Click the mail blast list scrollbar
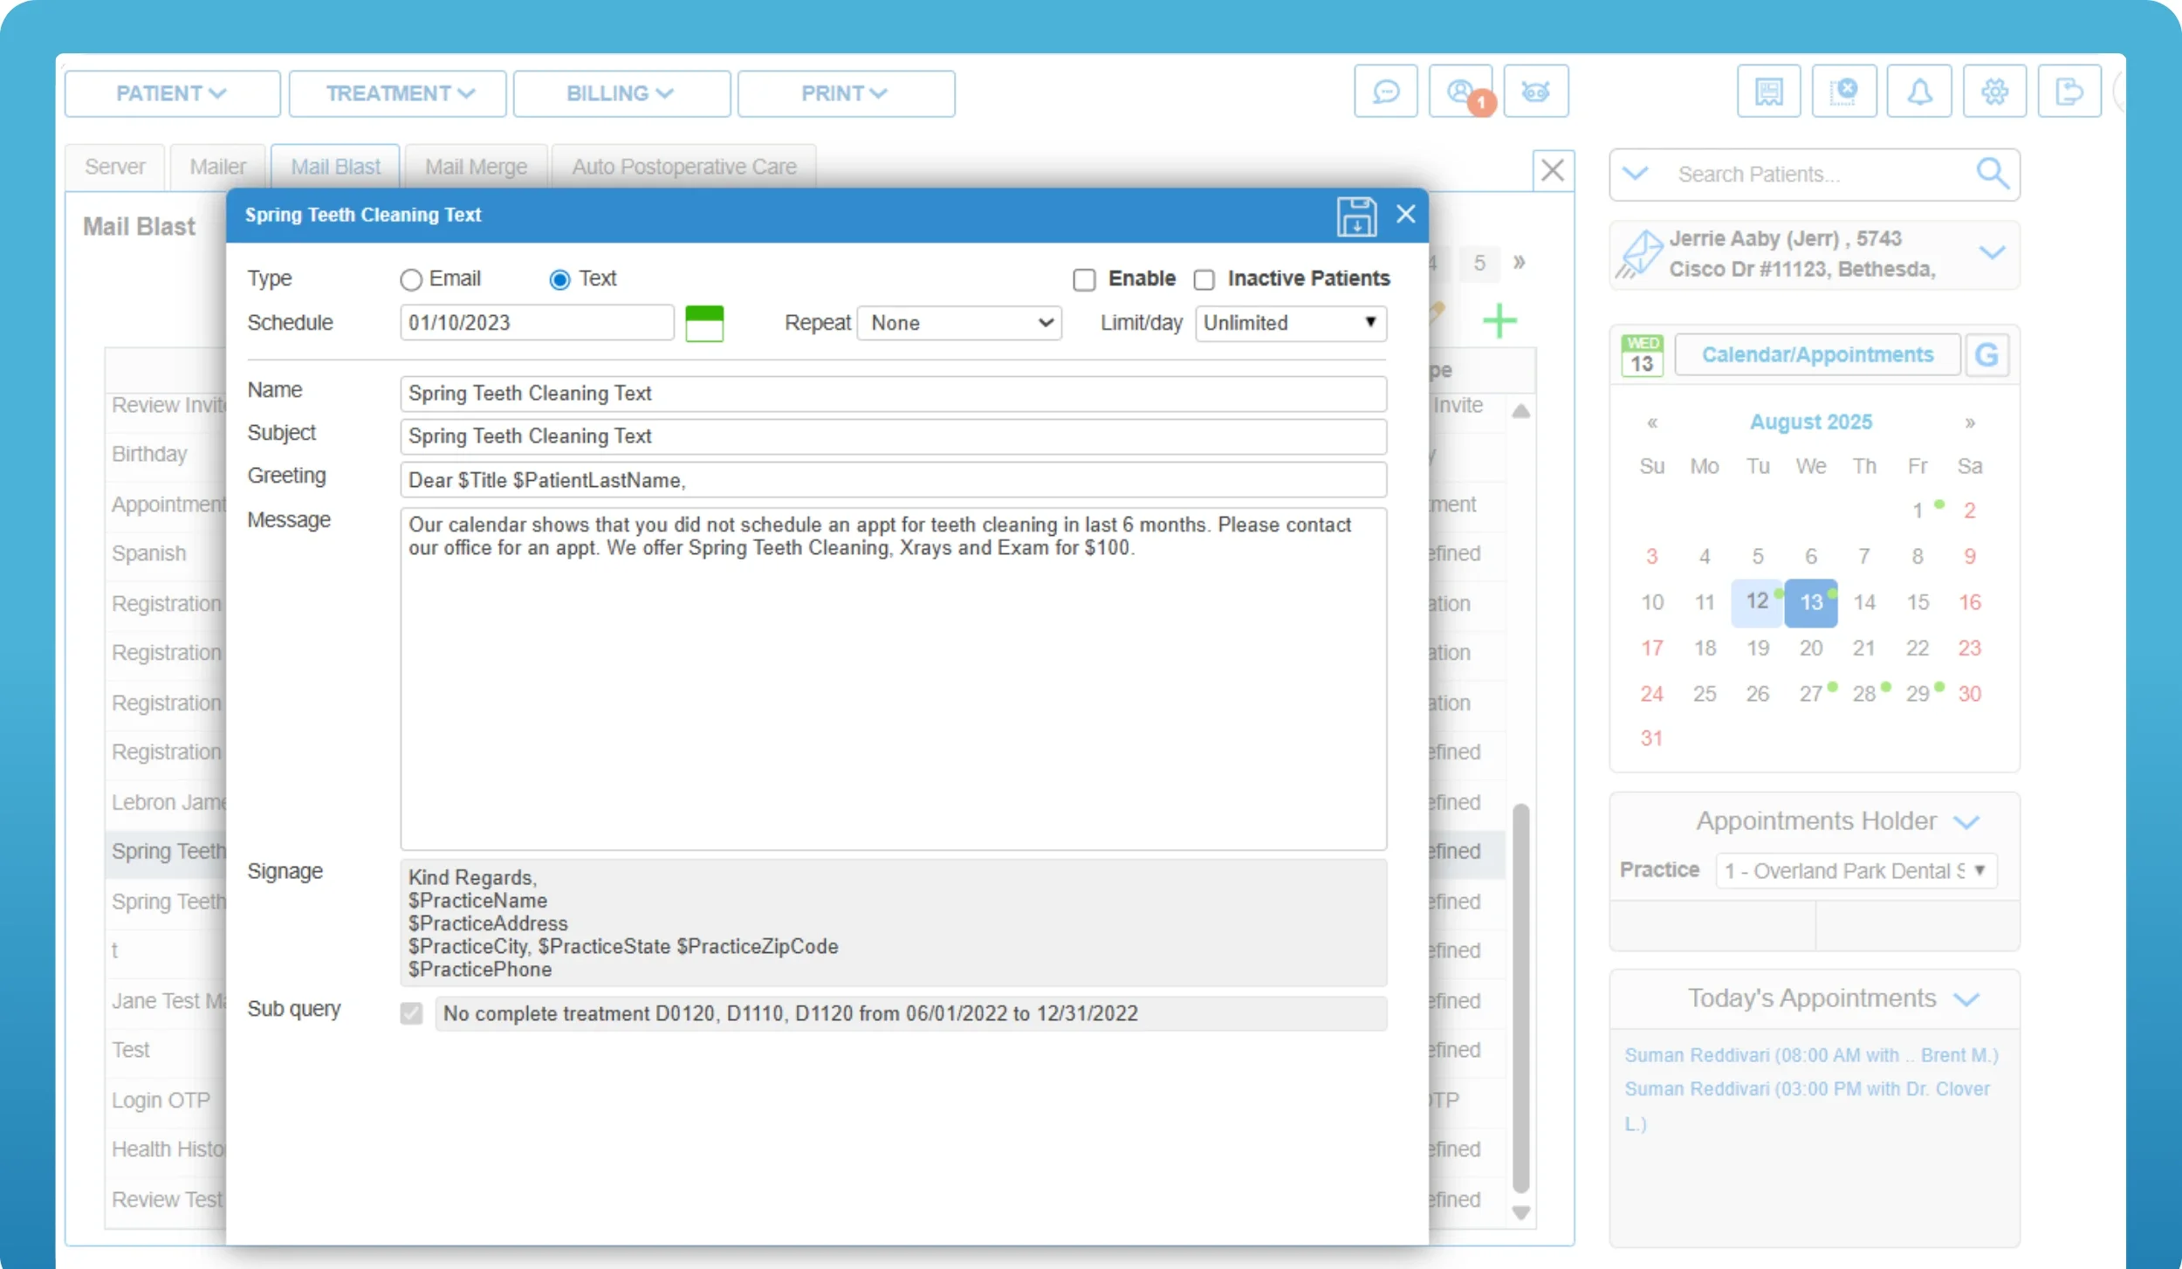 point(1520,998)
